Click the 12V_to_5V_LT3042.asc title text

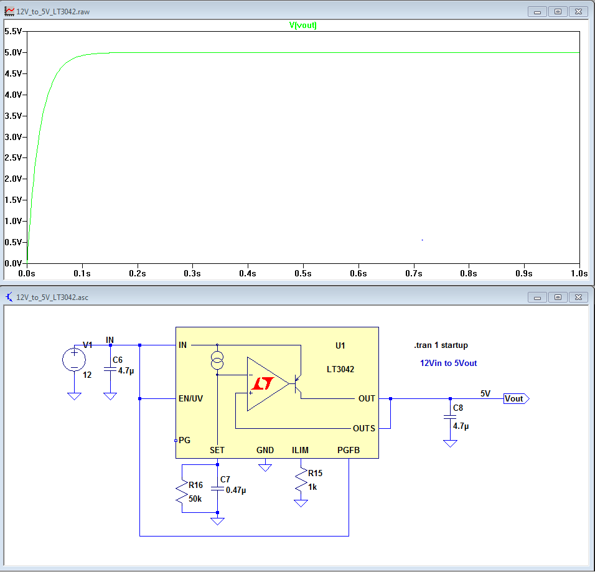[52, 297]
